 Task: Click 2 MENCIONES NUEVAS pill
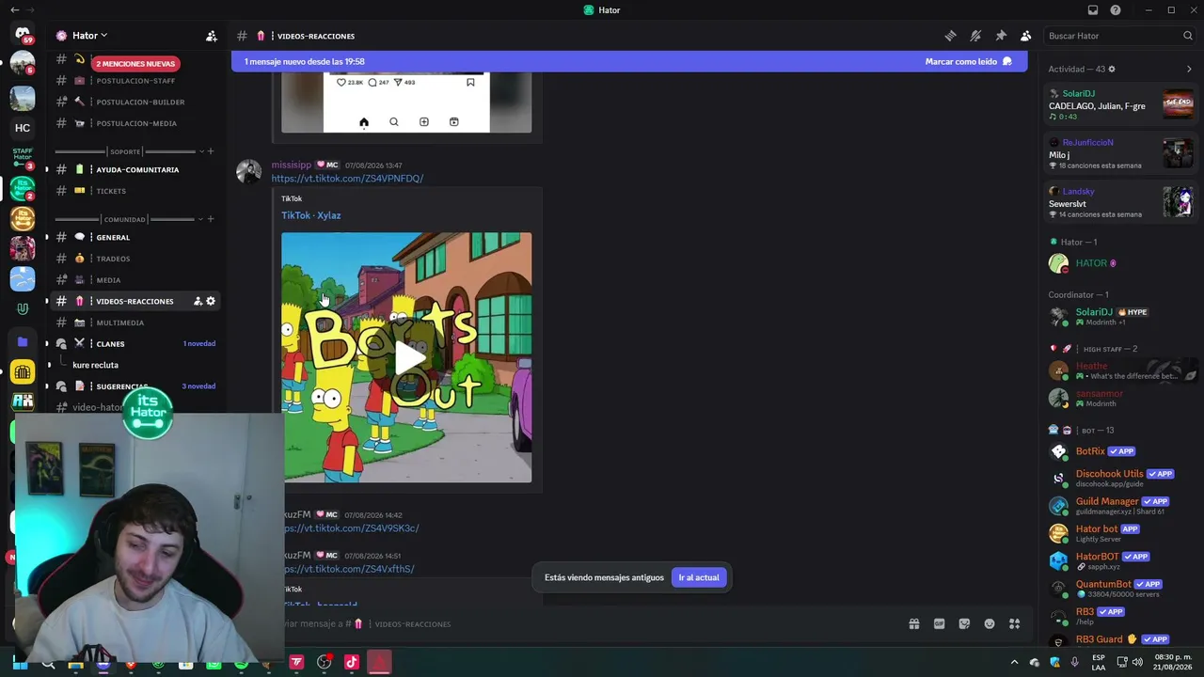(x=135, y=64)
